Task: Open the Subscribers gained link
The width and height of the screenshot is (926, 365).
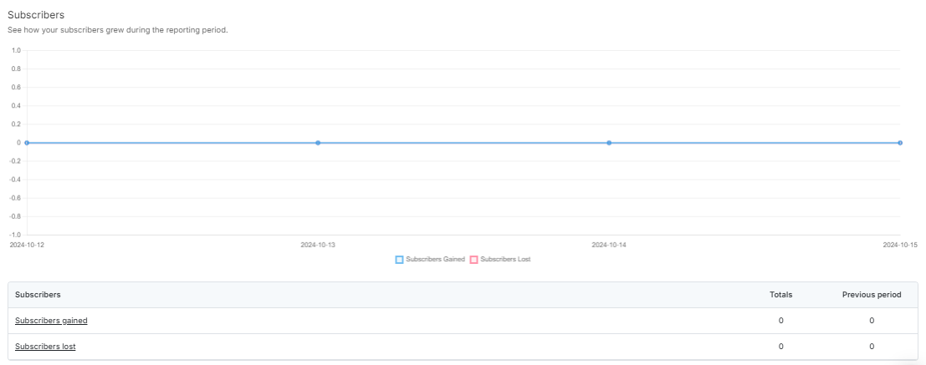Action: click(51, 321)
